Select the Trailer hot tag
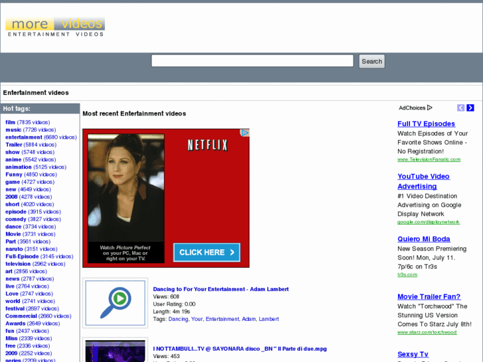483x362 pixels. point(13,145)
